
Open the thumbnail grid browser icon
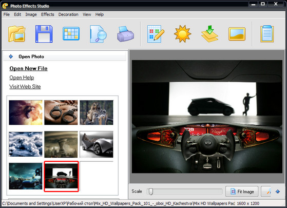coord(71,34)
